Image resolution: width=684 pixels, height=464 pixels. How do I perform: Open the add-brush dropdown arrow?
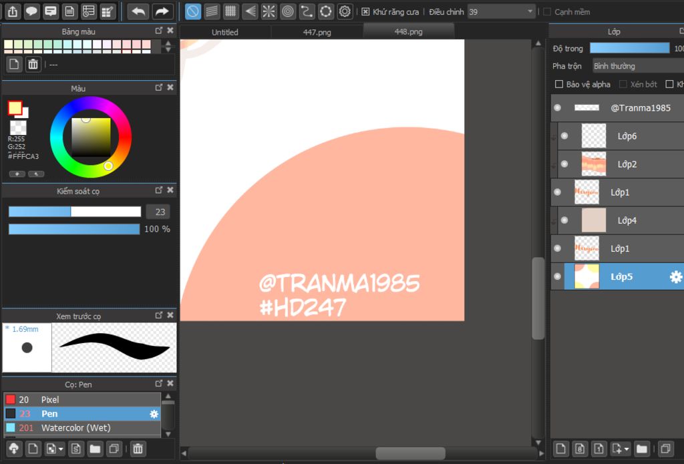point(61,449)
